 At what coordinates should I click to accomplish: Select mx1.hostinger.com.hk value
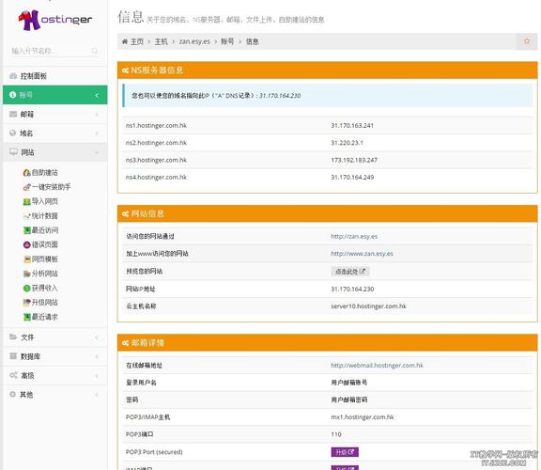pyautogui.click(x=363, y=417)
